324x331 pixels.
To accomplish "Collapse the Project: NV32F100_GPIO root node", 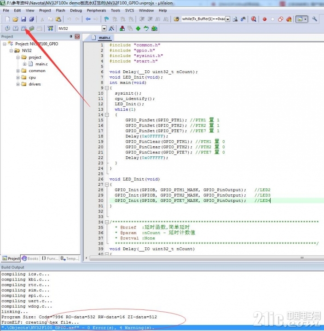I will pyautogui.click(x=4, y=44).
